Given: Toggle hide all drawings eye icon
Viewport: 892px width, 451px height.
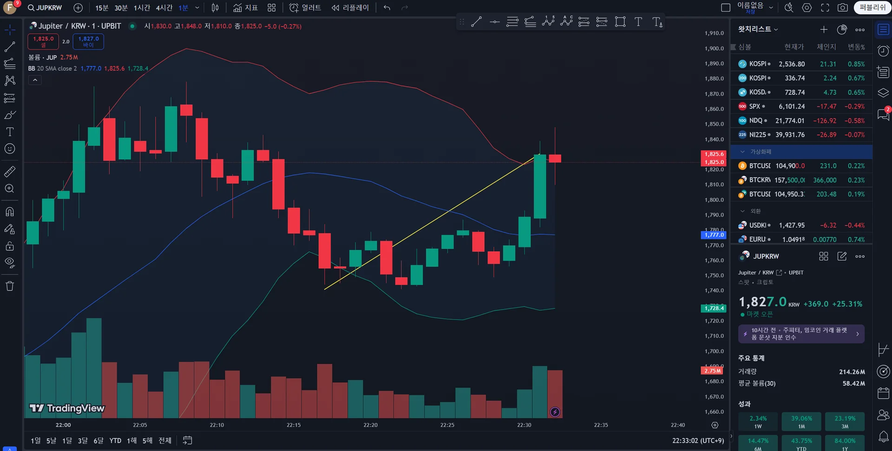Looking at the screenshot, I should pos(10,263).
